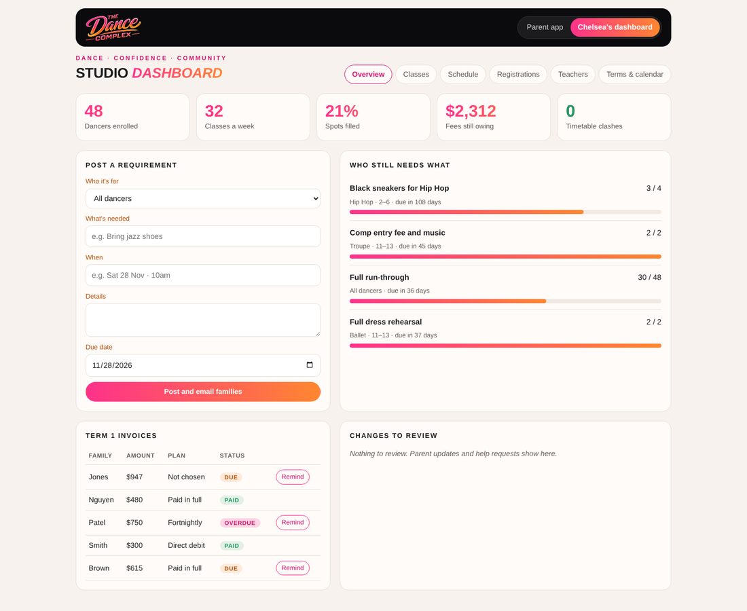Click the FAMILY column header

pyautogui.click(x=100, y=456)
